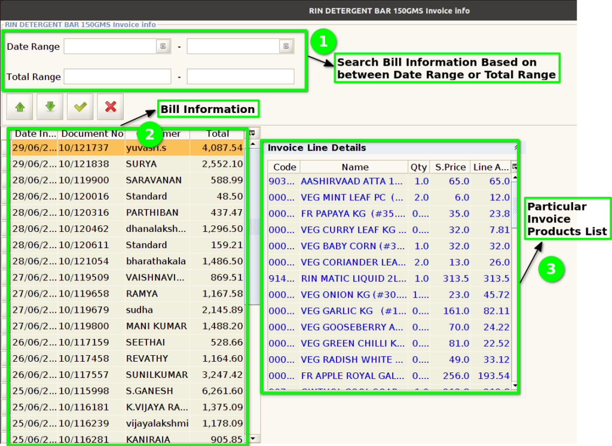Select bill row for dhanalaksh...
Screen dimensions: 612x446
(x=128, y=228)
